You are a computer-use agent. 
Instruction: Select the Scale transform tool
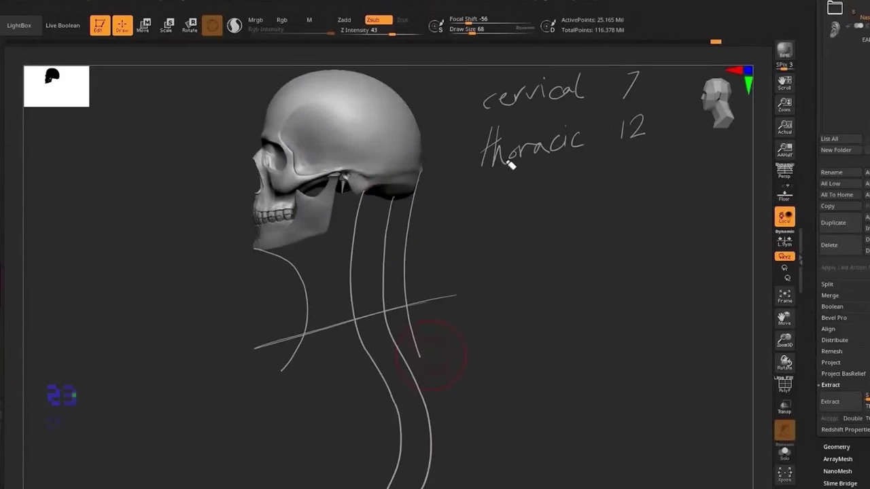(167, 26)
